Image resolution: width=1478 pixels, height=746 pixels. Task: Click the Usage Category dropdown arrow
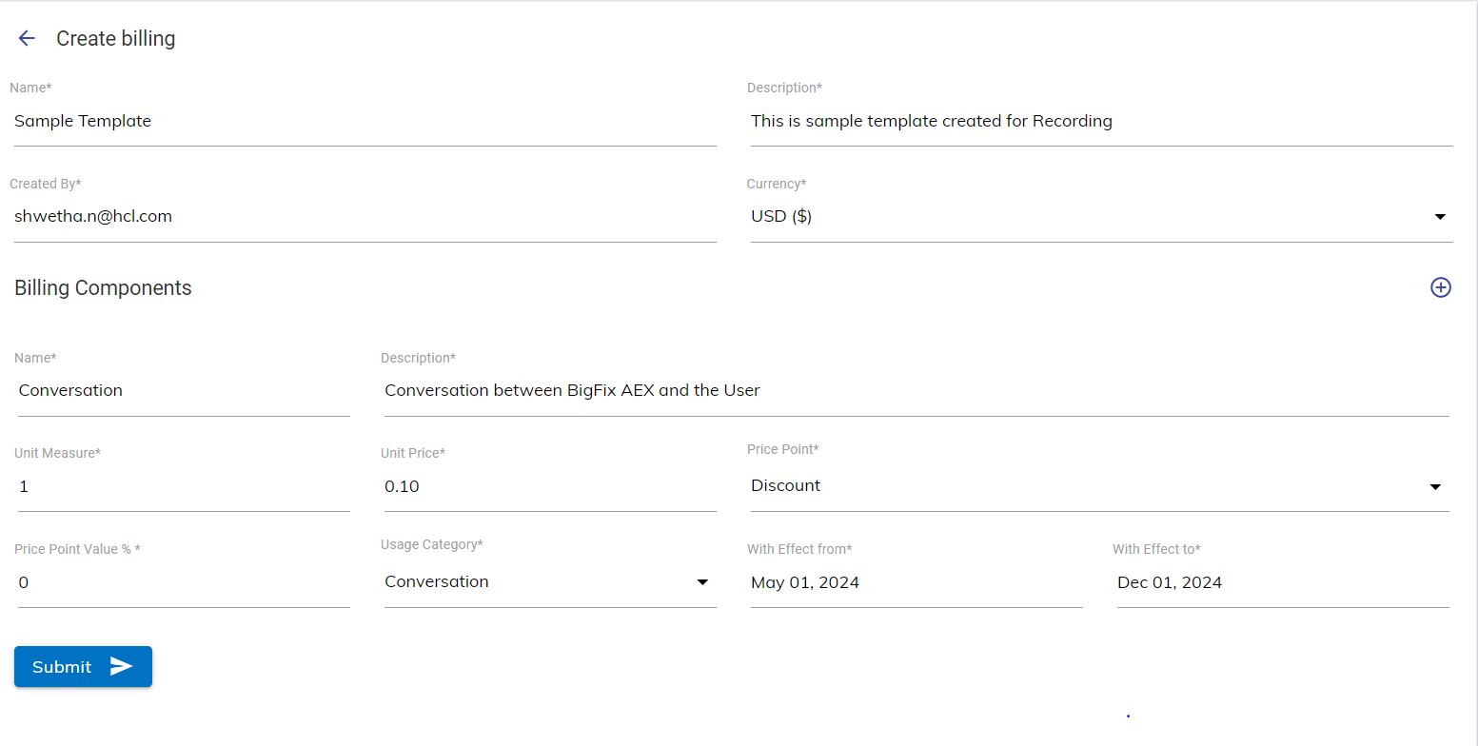click(702, 582)
